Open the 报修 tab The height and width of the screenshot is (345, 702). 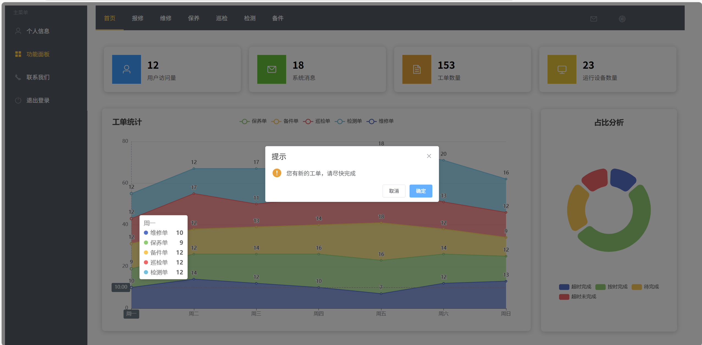pos(137,18)
